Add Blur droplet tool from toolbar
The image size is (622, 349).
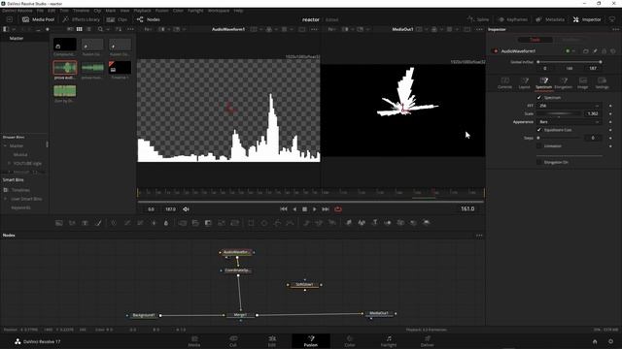point(166,223)
